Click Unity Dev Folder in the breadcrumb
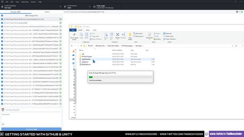 [x=113, y=46]
